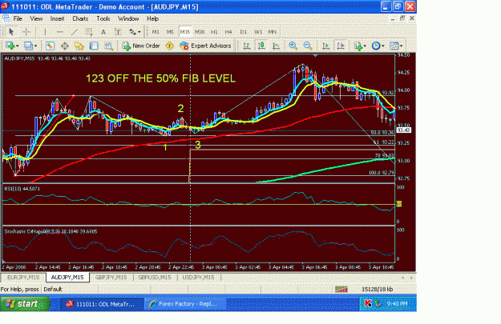501x324 pixels.
Task: Toggle chart auto scroll
Action: point(325,46)
